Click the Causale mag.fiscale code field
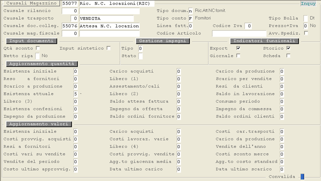The width and height of the screenshot is (321, 181). tap(70, 33)
